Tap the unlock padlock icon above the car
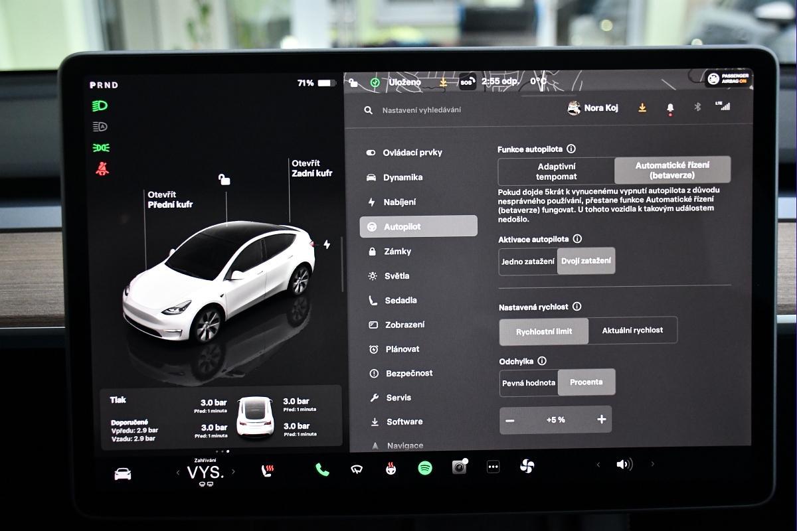The width and height of the screenshot is (797, 531). [x=224, y=179]
